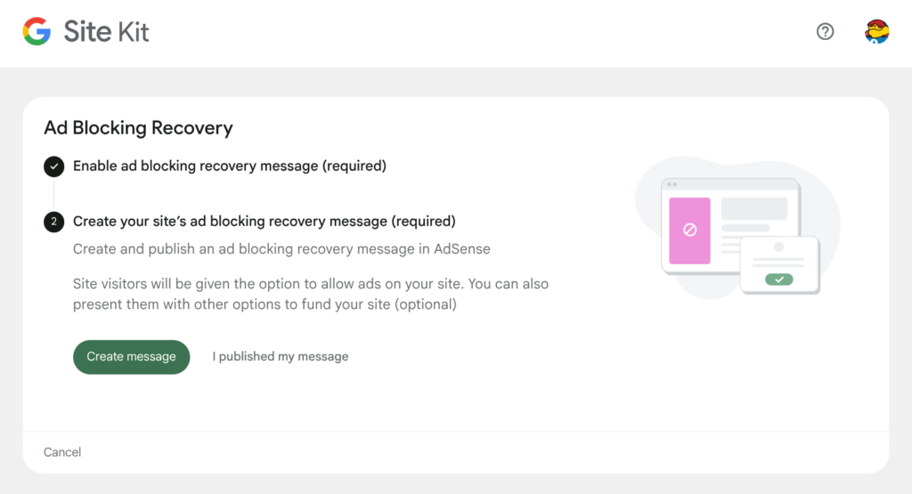The width and height of the screenshot is (912, 494).
Task: Click the step 2 number circle
Action: (54, 222)
